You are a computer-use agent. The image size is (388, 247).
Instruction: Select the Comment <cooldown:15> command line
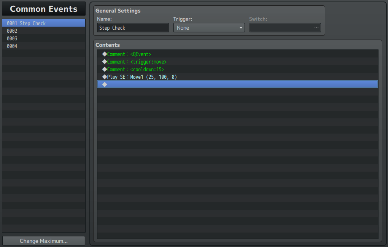pos(237,69)
